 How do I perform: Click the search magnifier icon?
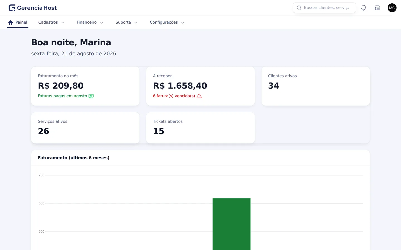299,8
